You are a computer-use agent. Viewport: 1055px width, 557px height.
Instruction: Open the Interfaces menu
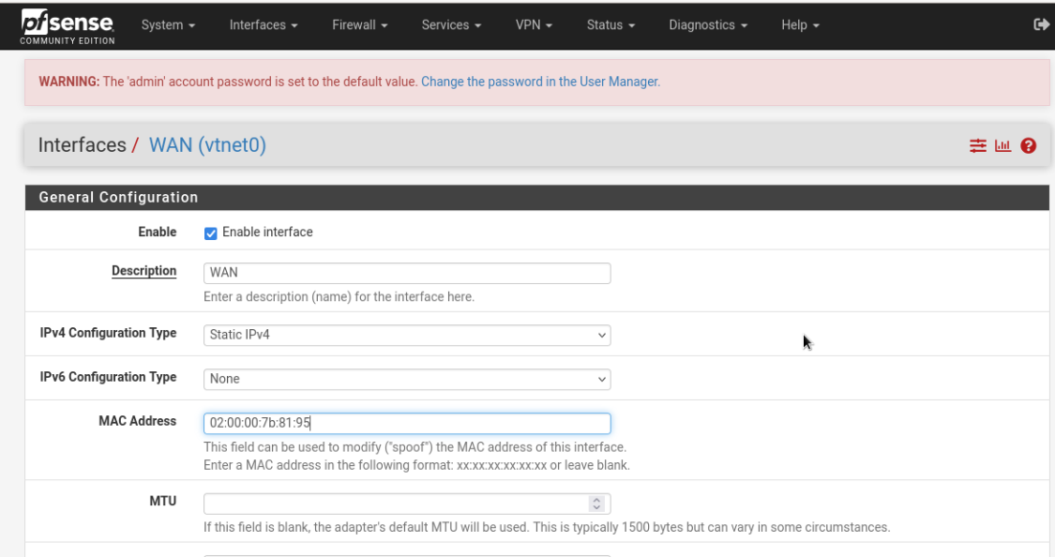click(x=264, y=25)
